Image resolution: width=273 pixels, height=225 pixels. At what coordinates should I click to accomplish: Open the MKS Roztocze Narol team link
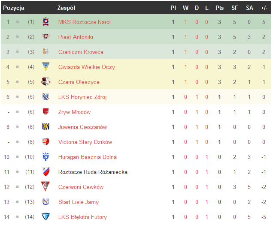pos(84,22)
